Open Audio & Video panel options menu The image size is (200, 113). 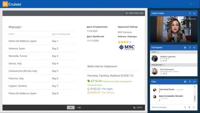tap(190, 13)
